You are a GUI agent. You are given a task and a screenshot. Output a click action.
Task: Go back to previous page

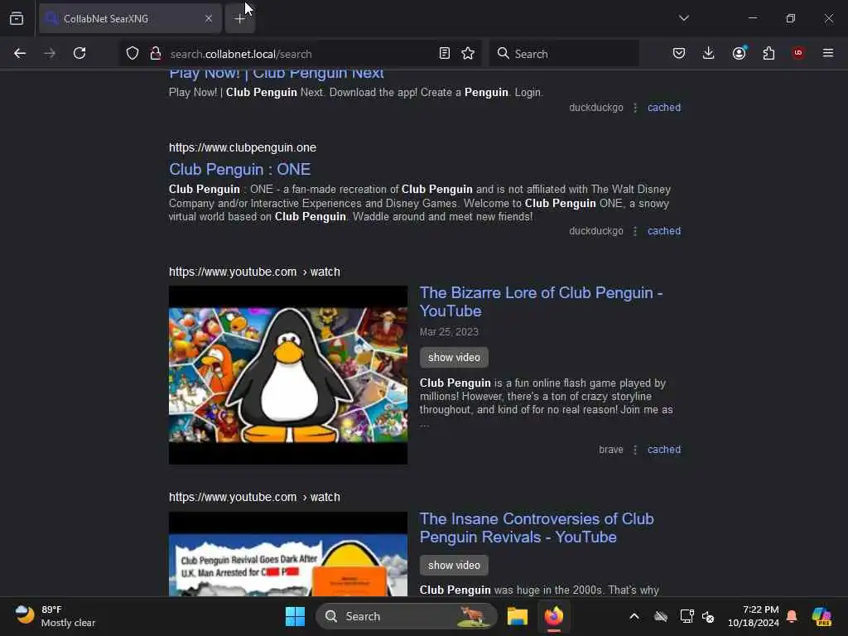coord(20,53)
